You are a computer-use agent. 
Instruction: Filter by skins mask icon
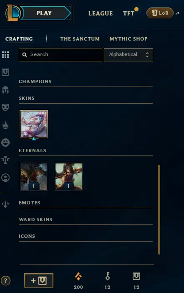pyautogui.click(x=5, y=107)
